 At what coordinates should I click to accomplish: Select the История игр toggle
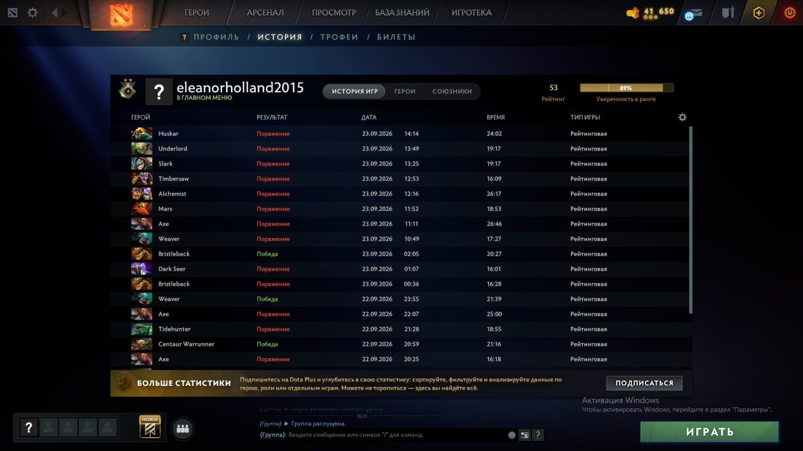[354, 91]
